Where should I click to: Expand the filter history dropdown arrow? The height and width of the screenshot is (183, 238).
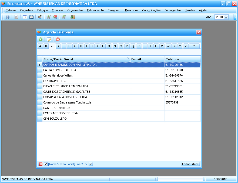tap(90, 164)
